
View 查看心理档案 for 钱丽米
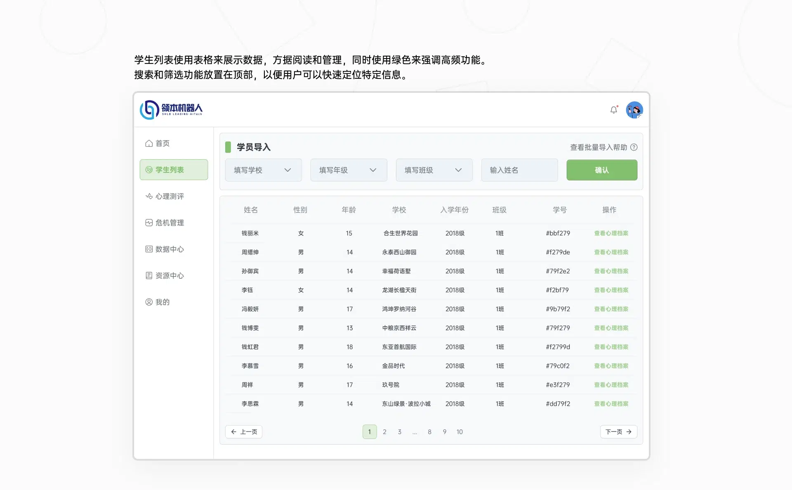click(611, 233)
